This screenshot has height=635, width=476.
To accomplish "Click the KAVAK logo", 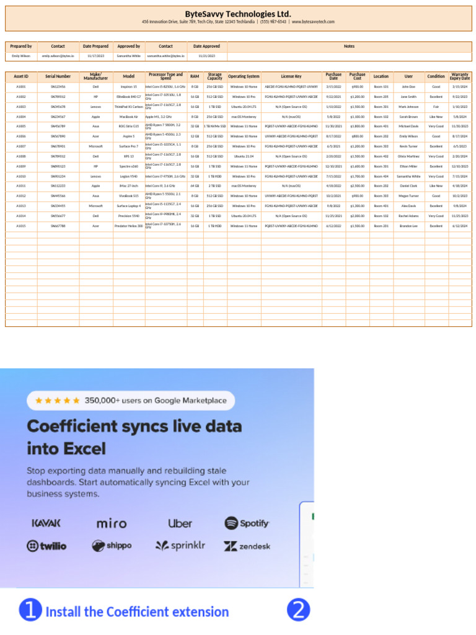I will click(x=46, y=523).
